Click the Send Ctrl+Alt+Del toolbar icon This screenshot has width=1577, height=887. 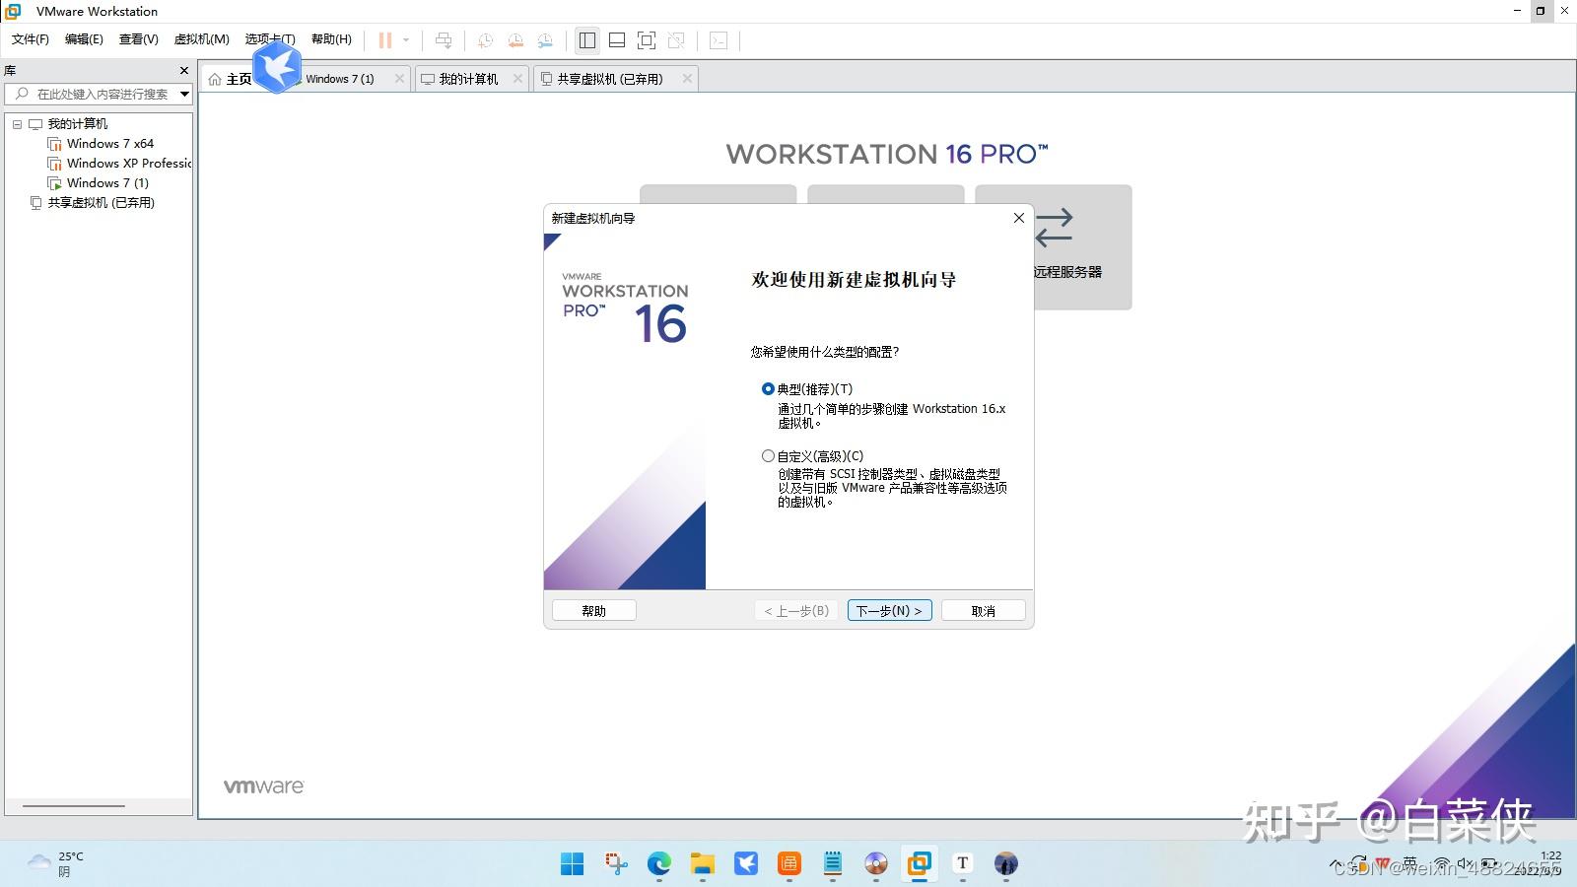coord(445,40)
